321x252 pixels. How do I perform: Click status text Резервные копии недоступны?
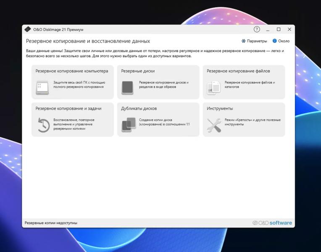[x=51, y=223]
